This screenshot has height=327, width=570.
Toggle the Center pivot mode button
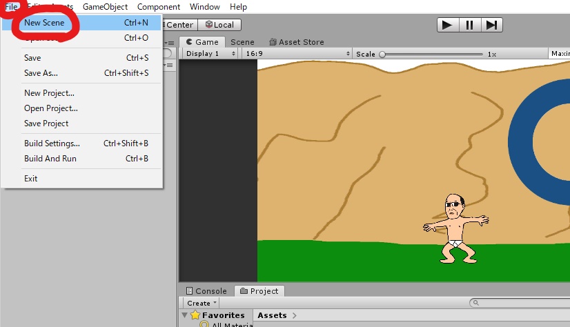[x=180, y=25]
